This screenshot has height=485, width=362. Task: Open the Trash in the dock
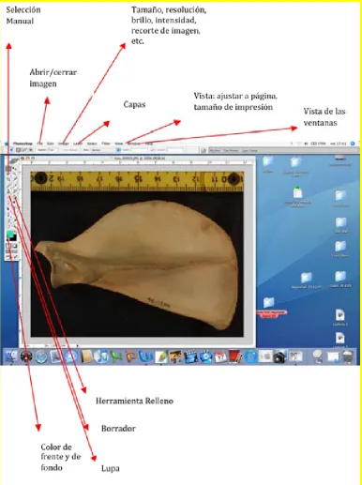tap(348, 356)
